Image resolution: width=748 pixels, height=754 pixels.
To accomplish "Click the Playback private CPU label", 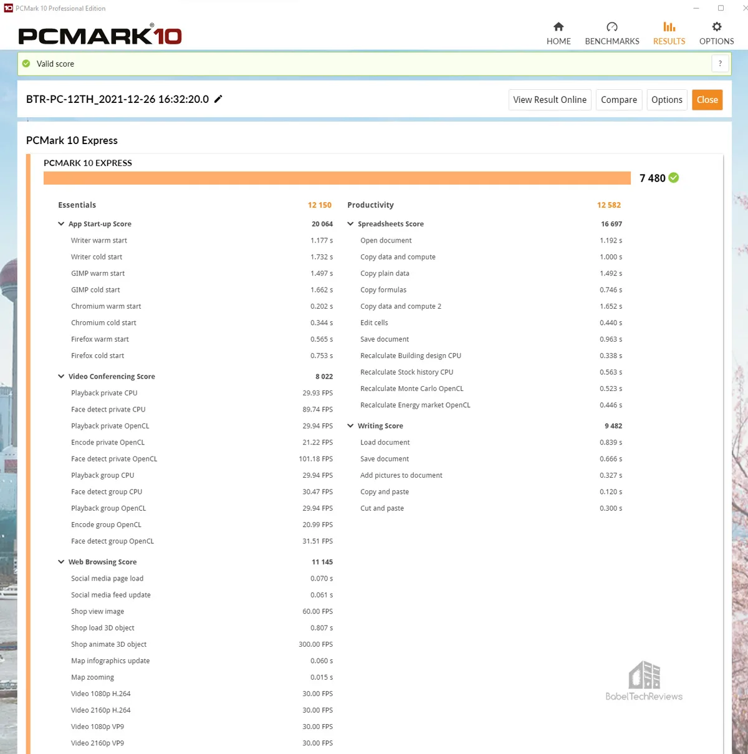I will 104,393.
